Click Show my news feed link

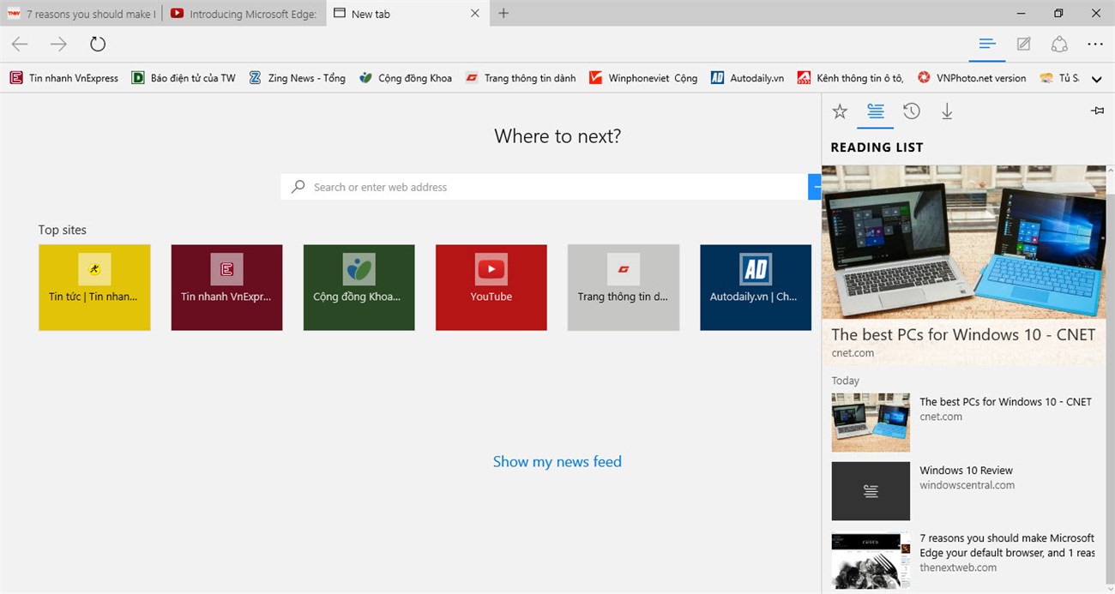pos(557,461)
